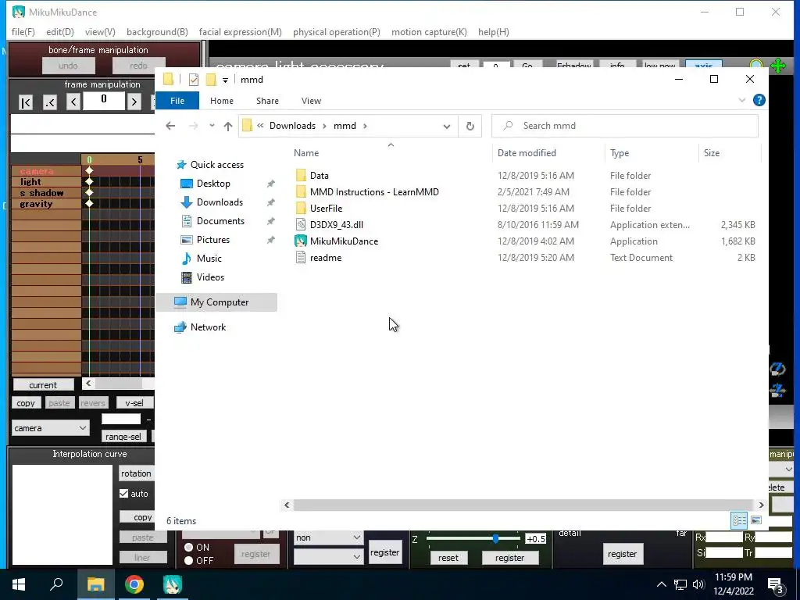800x600 pixels.
Task: Open Downloads in navigation pane
Action: (220, 202)
